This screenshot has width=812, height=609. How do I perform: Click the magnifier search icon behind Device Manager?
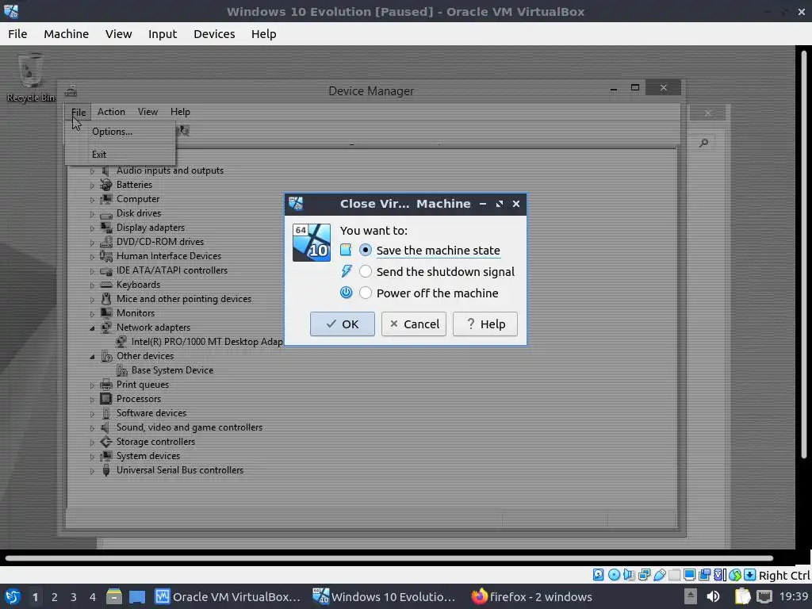(704, 143)
